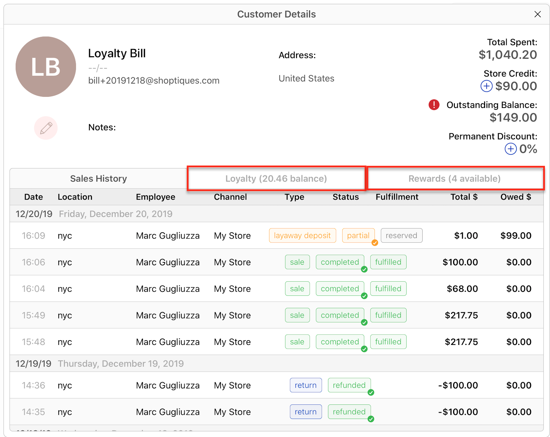Screen dimensions: 550x437
Task: Open the Sales History tab
Action: [98, 179]
